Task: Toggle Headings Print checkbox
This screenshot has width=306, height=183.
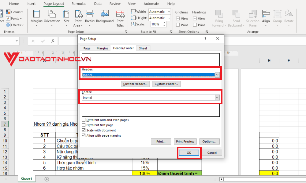Action: point(195,25)
